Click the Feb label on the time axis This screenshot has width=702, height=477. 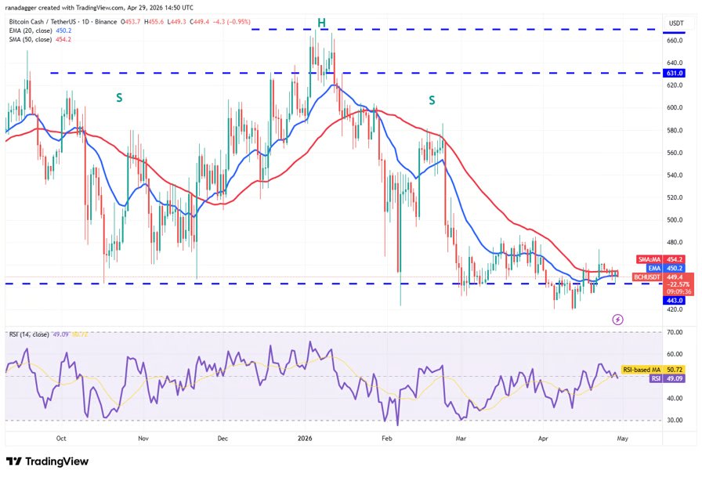click(x=385, y=440)
